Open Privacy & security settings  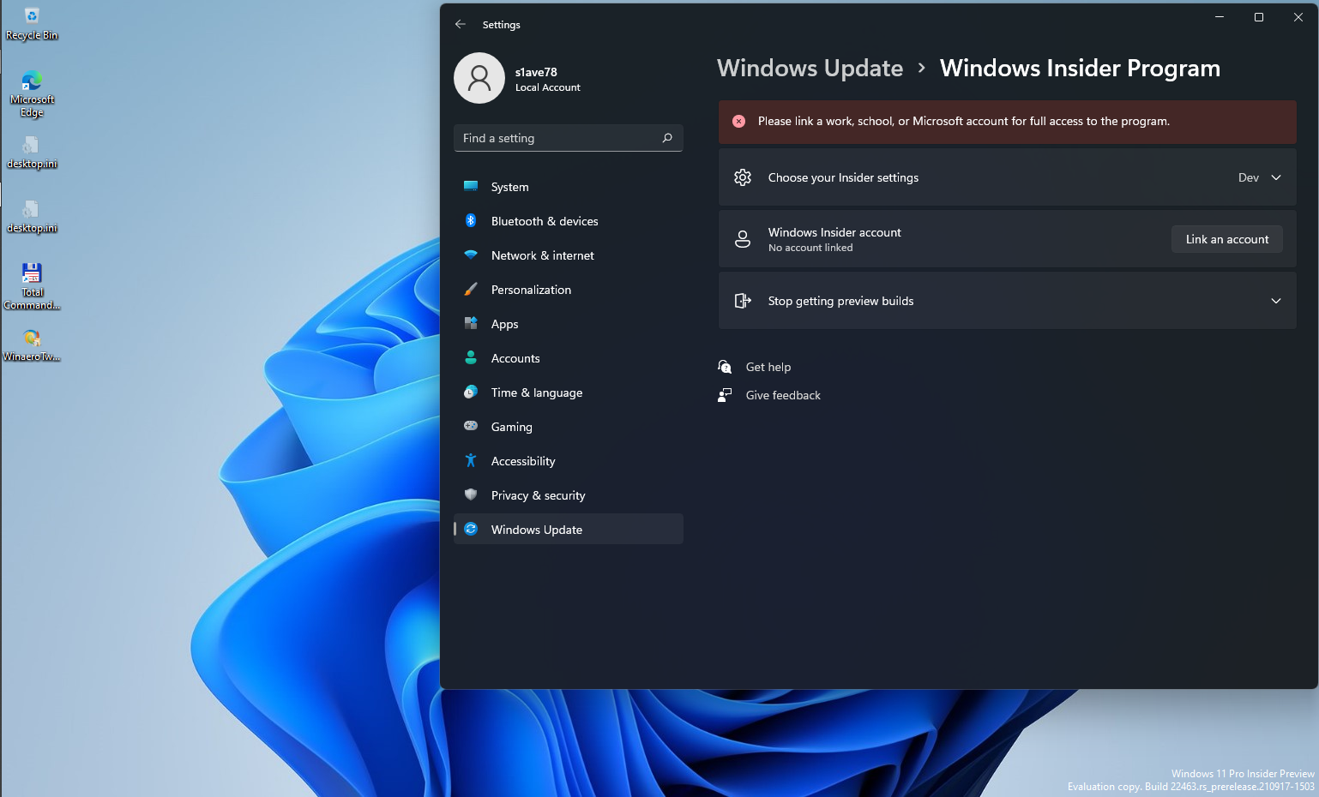(569, 494)
